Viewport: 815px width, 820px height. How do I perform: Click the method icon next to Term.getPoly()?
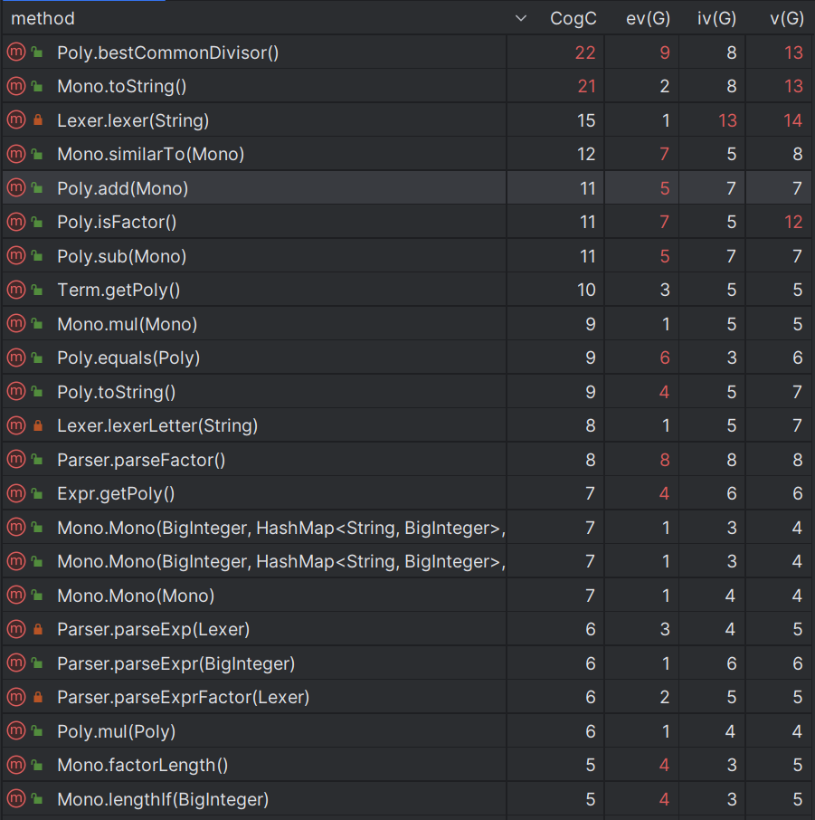point(15,291)
